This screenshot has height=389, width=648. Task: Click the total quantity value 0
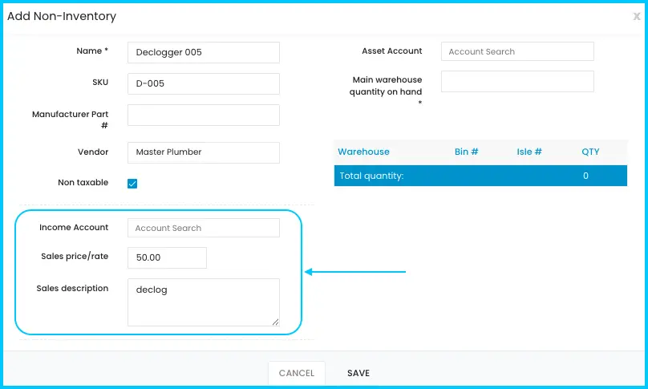pos(585,176)
